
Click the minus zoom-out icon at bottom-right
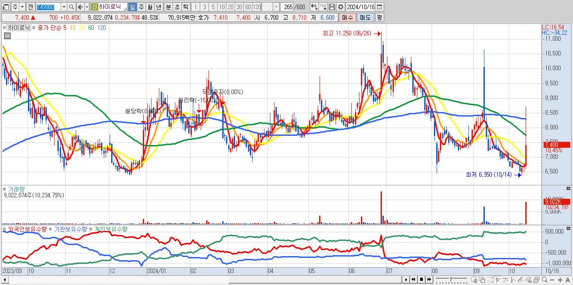tap(552, 279)
